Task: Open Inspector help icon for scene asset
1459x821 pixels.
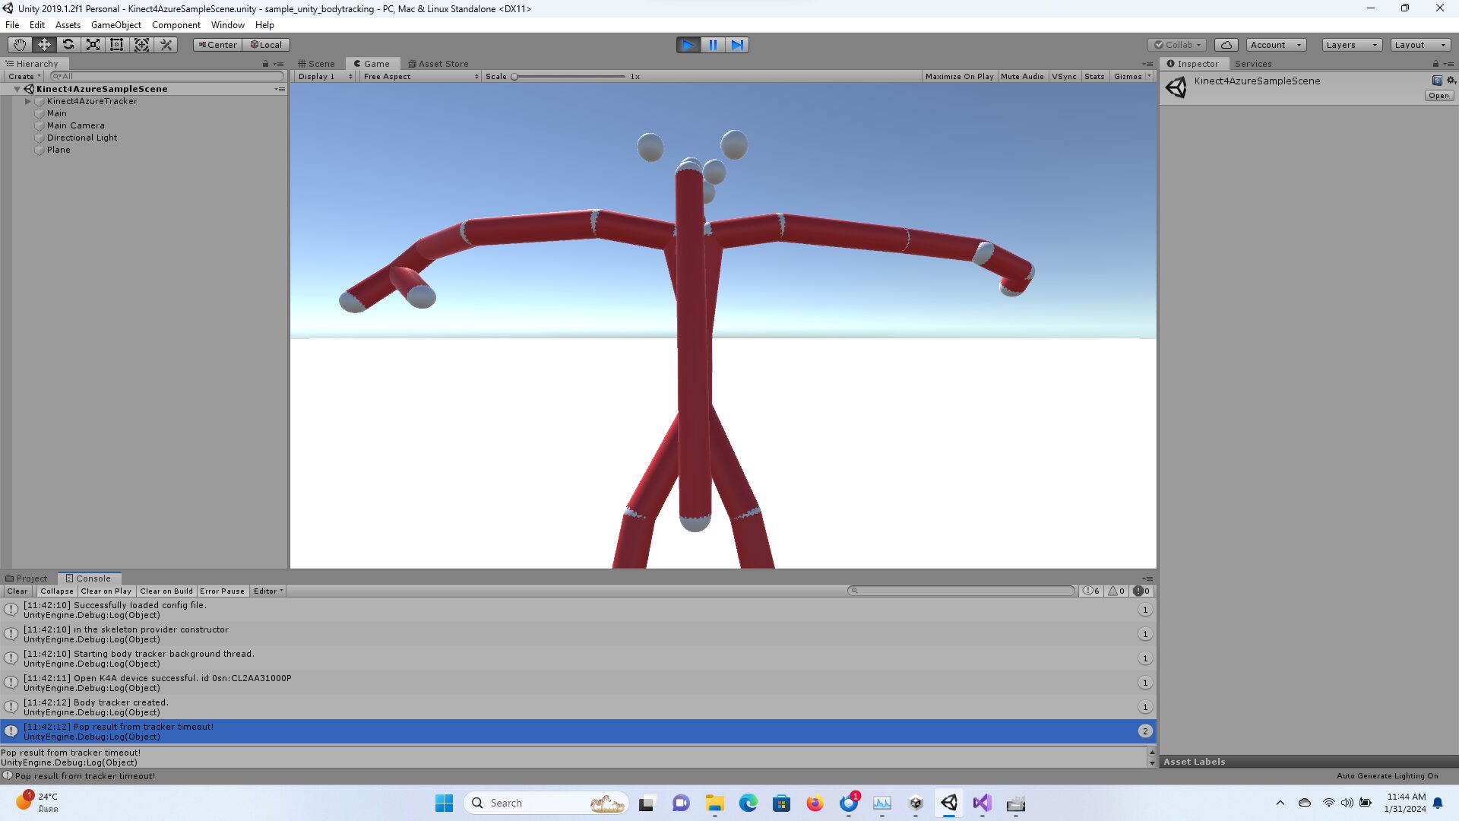Action: pyautogui.click(x=1436, y=81)
